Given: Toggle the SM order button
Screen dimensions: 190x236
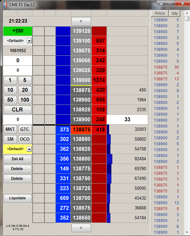Looking at the screenshot, I should (x=10, y=139).
